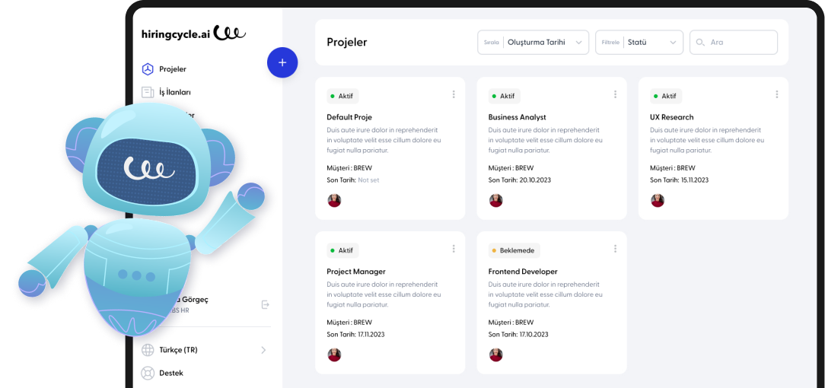Click the logout icon beside user name
Screen dimensions: 825x388
(x=265, y=304)
